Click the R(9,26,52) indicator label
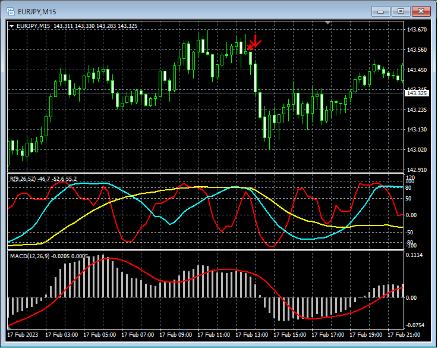This screenshot has height=348, width=438. tap(23, 179)
